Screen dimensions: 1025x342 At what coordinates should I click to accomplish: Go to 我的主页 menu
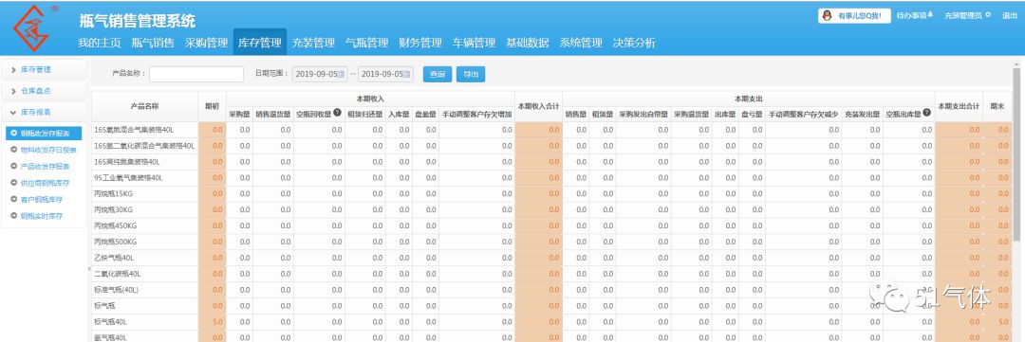click(100, 43)
